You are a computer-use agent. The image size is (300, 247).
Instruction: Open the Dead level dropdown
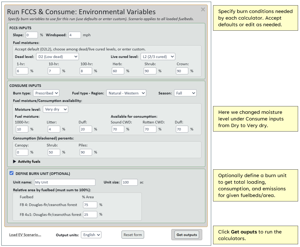tap(57, 57)
